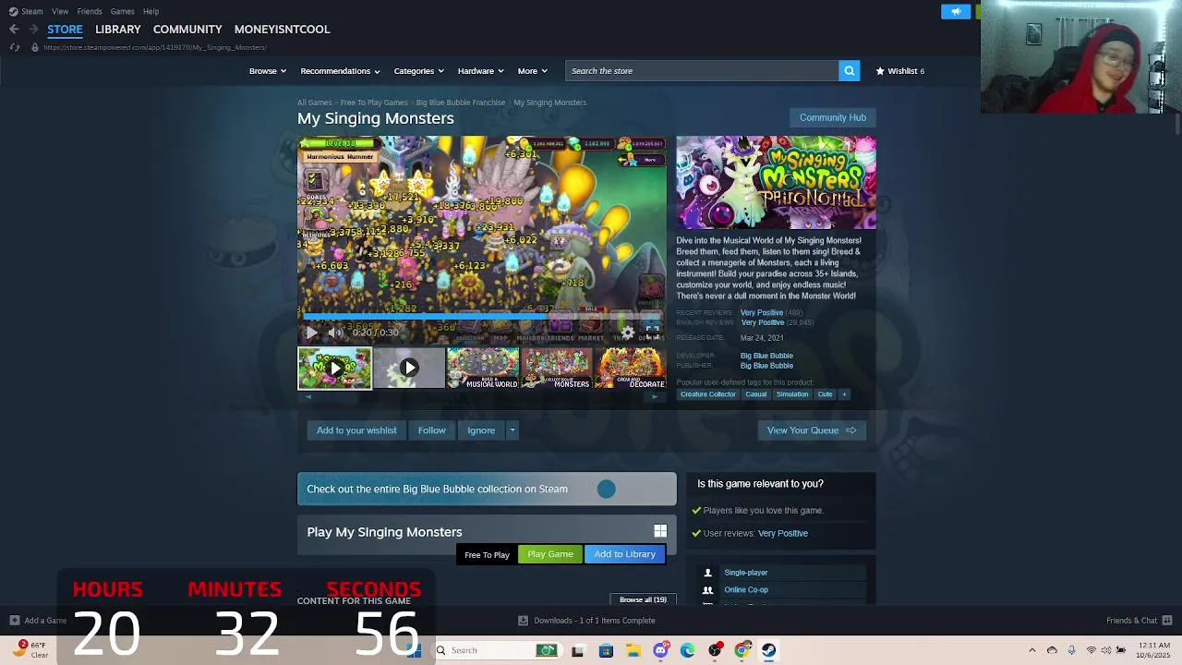This screenshot has height=665, width=1182.
Task: Click the store search magnifier button
Action: (x=849, y=71)
